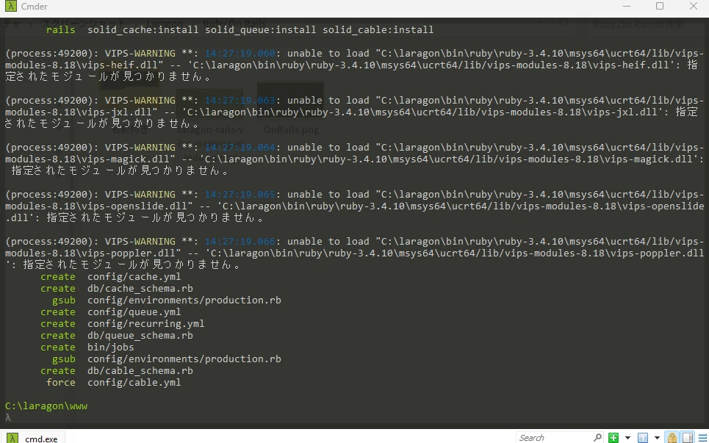Maximize the Cmder window

660,7
